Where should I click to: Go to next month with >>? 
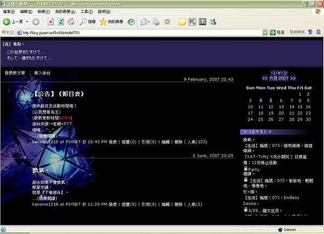[x=293, y=78]
